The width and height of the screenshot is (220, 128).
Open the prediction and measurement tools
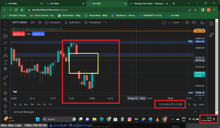pyautogui.click(x=5, y=62)
